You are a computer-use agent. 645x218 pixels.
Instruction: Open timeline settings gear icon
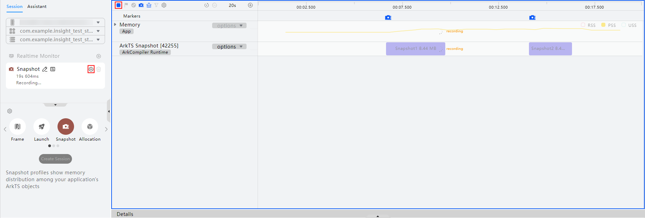(164, 5)
